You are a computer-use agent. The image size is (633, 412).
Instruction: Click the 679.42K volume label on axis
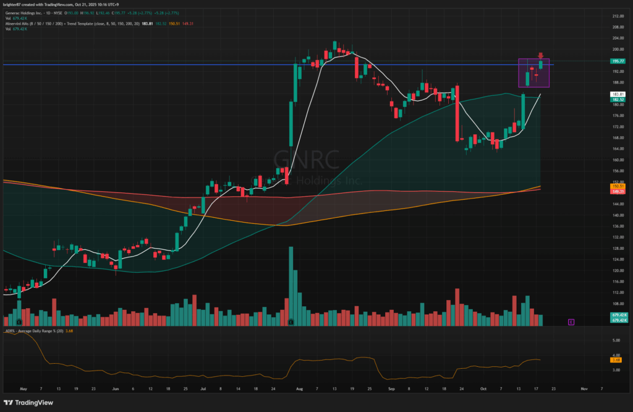point(616,315)
